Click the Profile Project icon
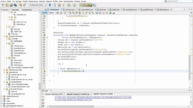 tap(74, 5)
